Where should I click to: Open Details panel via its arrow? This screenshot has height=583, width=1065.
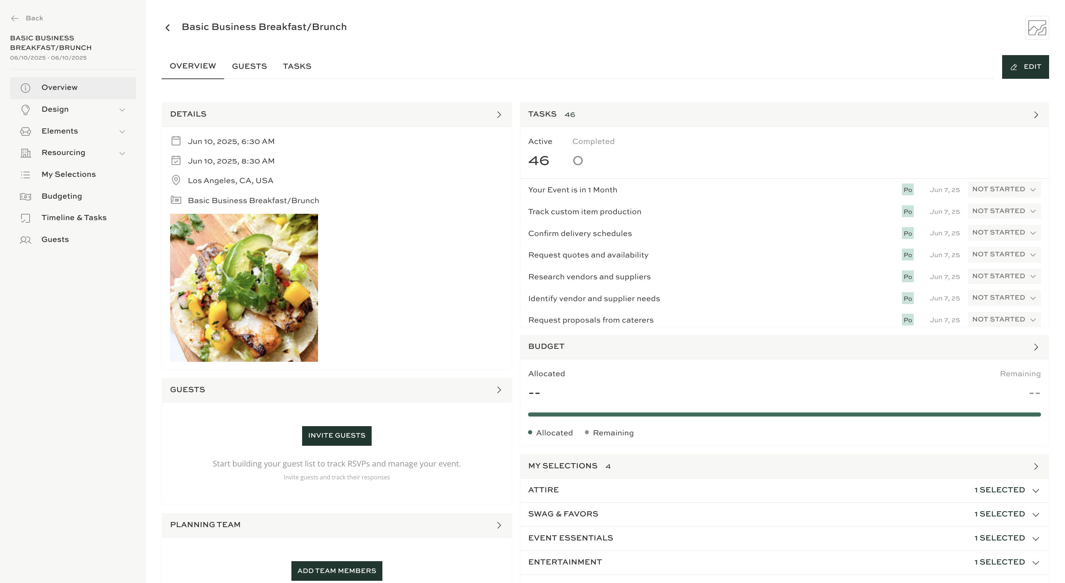(x=499, y=115)
